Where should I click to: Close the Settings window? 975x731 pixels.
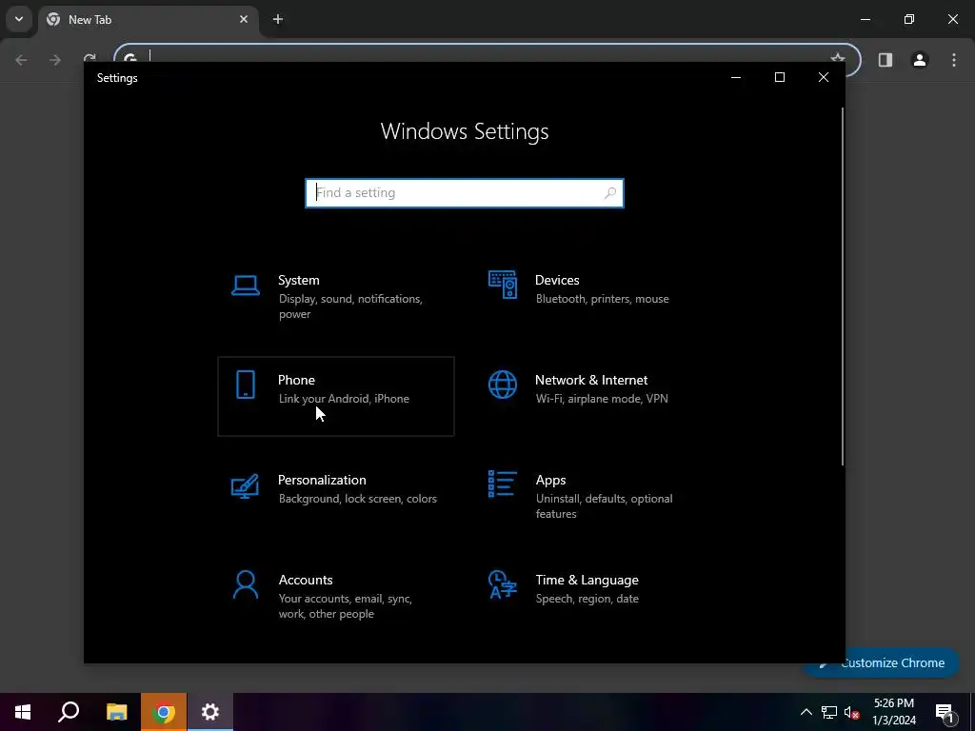824,77
